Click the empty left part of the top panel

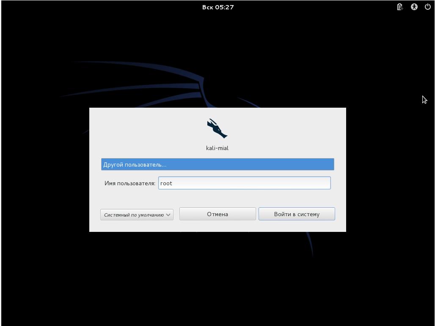tap(85, 7)
